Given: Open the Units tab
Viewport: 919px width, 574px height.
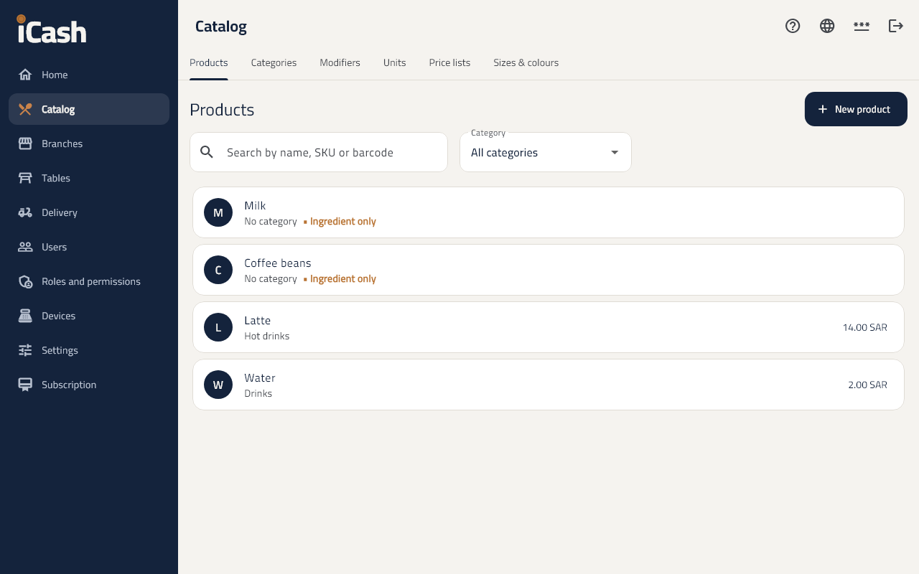Looking at the screenshot, I should pyautogui.click(x=394, y=63).
